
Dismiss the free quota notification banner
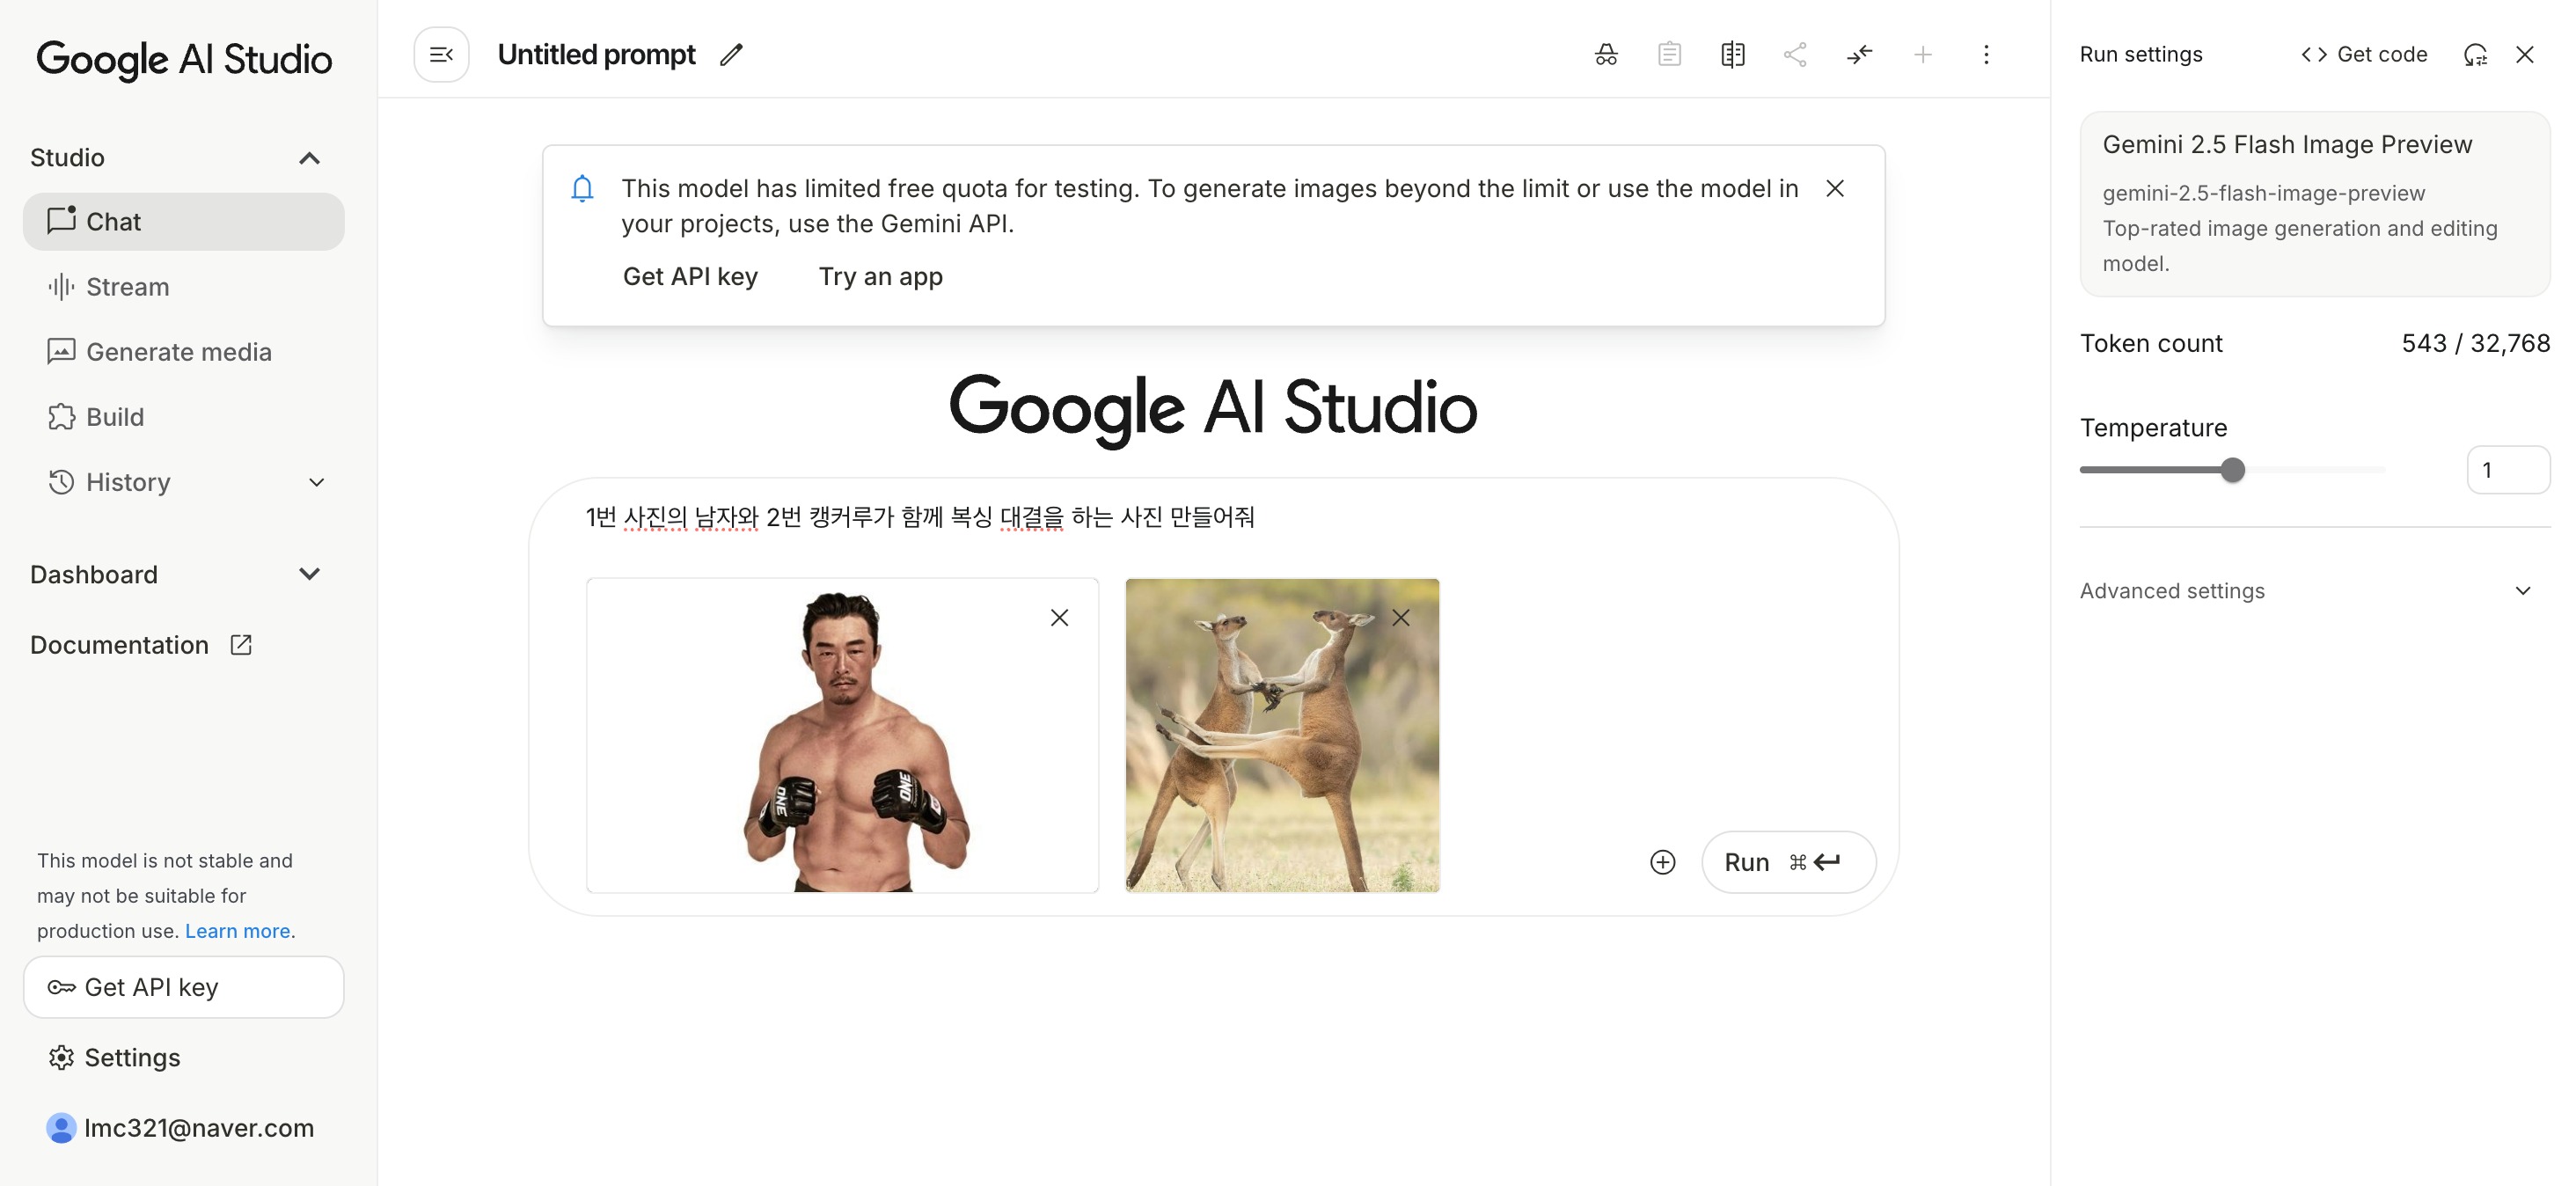tap(1835, 189)
